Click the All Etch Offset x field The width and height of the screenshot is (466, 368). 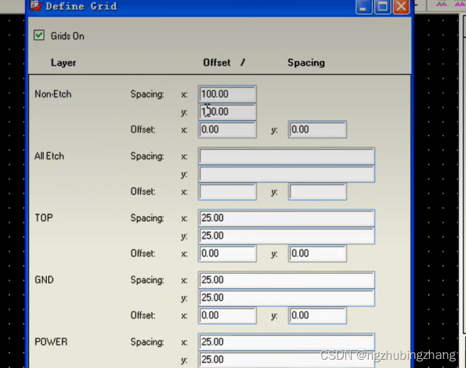(228, 191)
